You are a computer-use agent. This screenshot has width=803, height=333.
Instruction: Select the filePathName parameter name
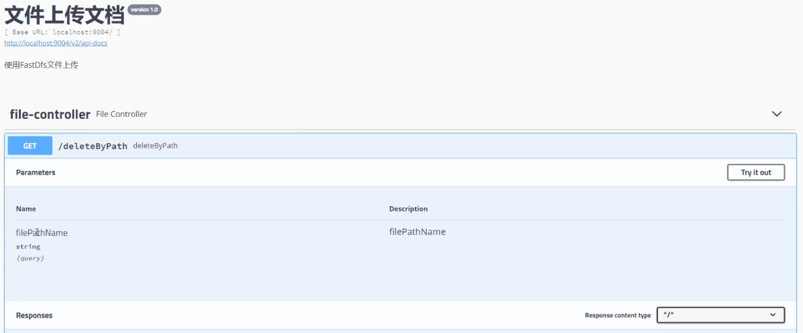[42, 232]
